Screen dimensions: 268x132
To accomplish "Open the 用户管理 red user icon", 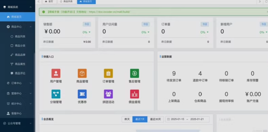I will tap(56, 73).
